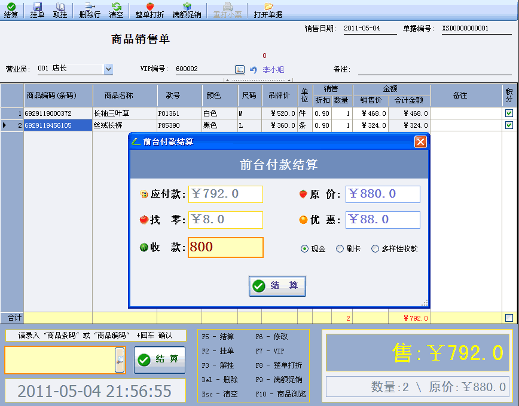
Task: Click the blue undo arrow beside 李小姐
Action: (x=254, y=70)
